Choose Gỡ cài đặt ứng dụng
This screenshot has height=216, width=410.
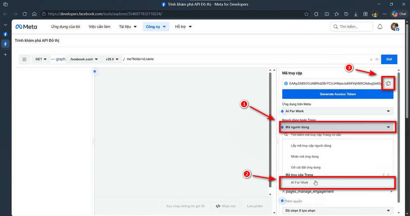tap(306, 167)
